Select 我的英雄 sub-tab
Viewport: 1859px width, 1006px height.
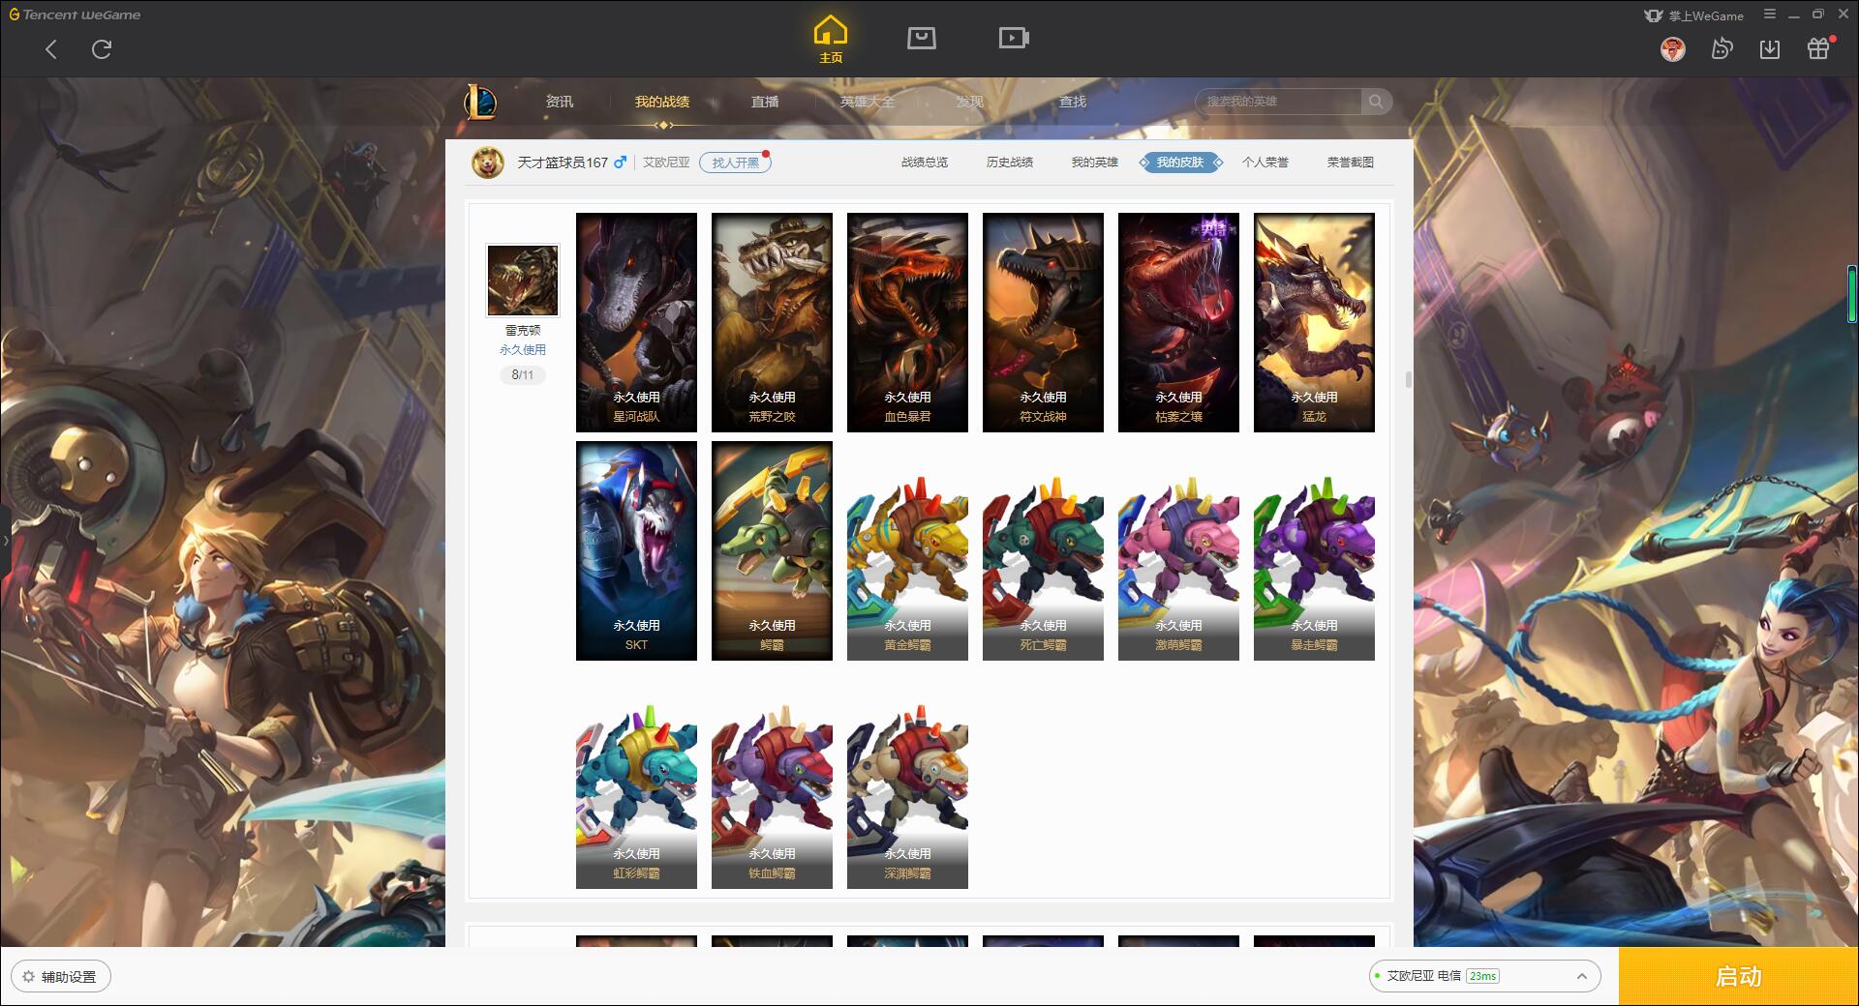1094,163
